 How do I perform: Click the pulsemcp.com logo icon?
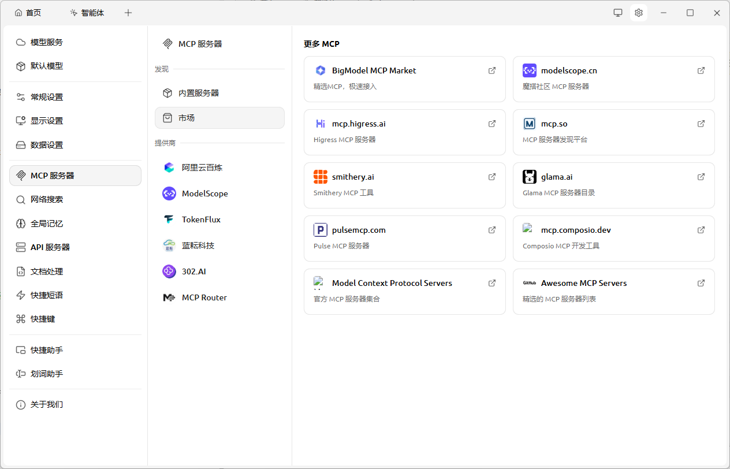point(321,230)
